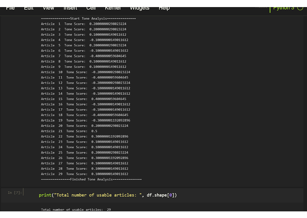Select the Article 6 tone score line

click(x=84, y=51)
